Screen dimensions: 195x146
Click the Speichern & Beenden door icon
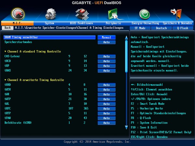coord(176,14)
